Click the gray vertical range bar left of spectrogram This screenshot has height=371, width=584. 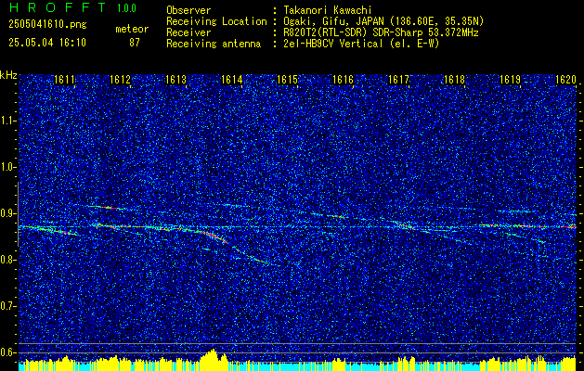point(18,214)
